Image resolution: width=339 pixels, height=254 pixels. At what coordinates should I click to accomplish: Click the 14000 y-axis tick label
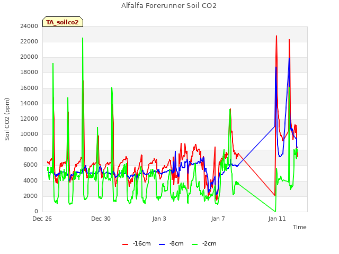pos(29,104)
